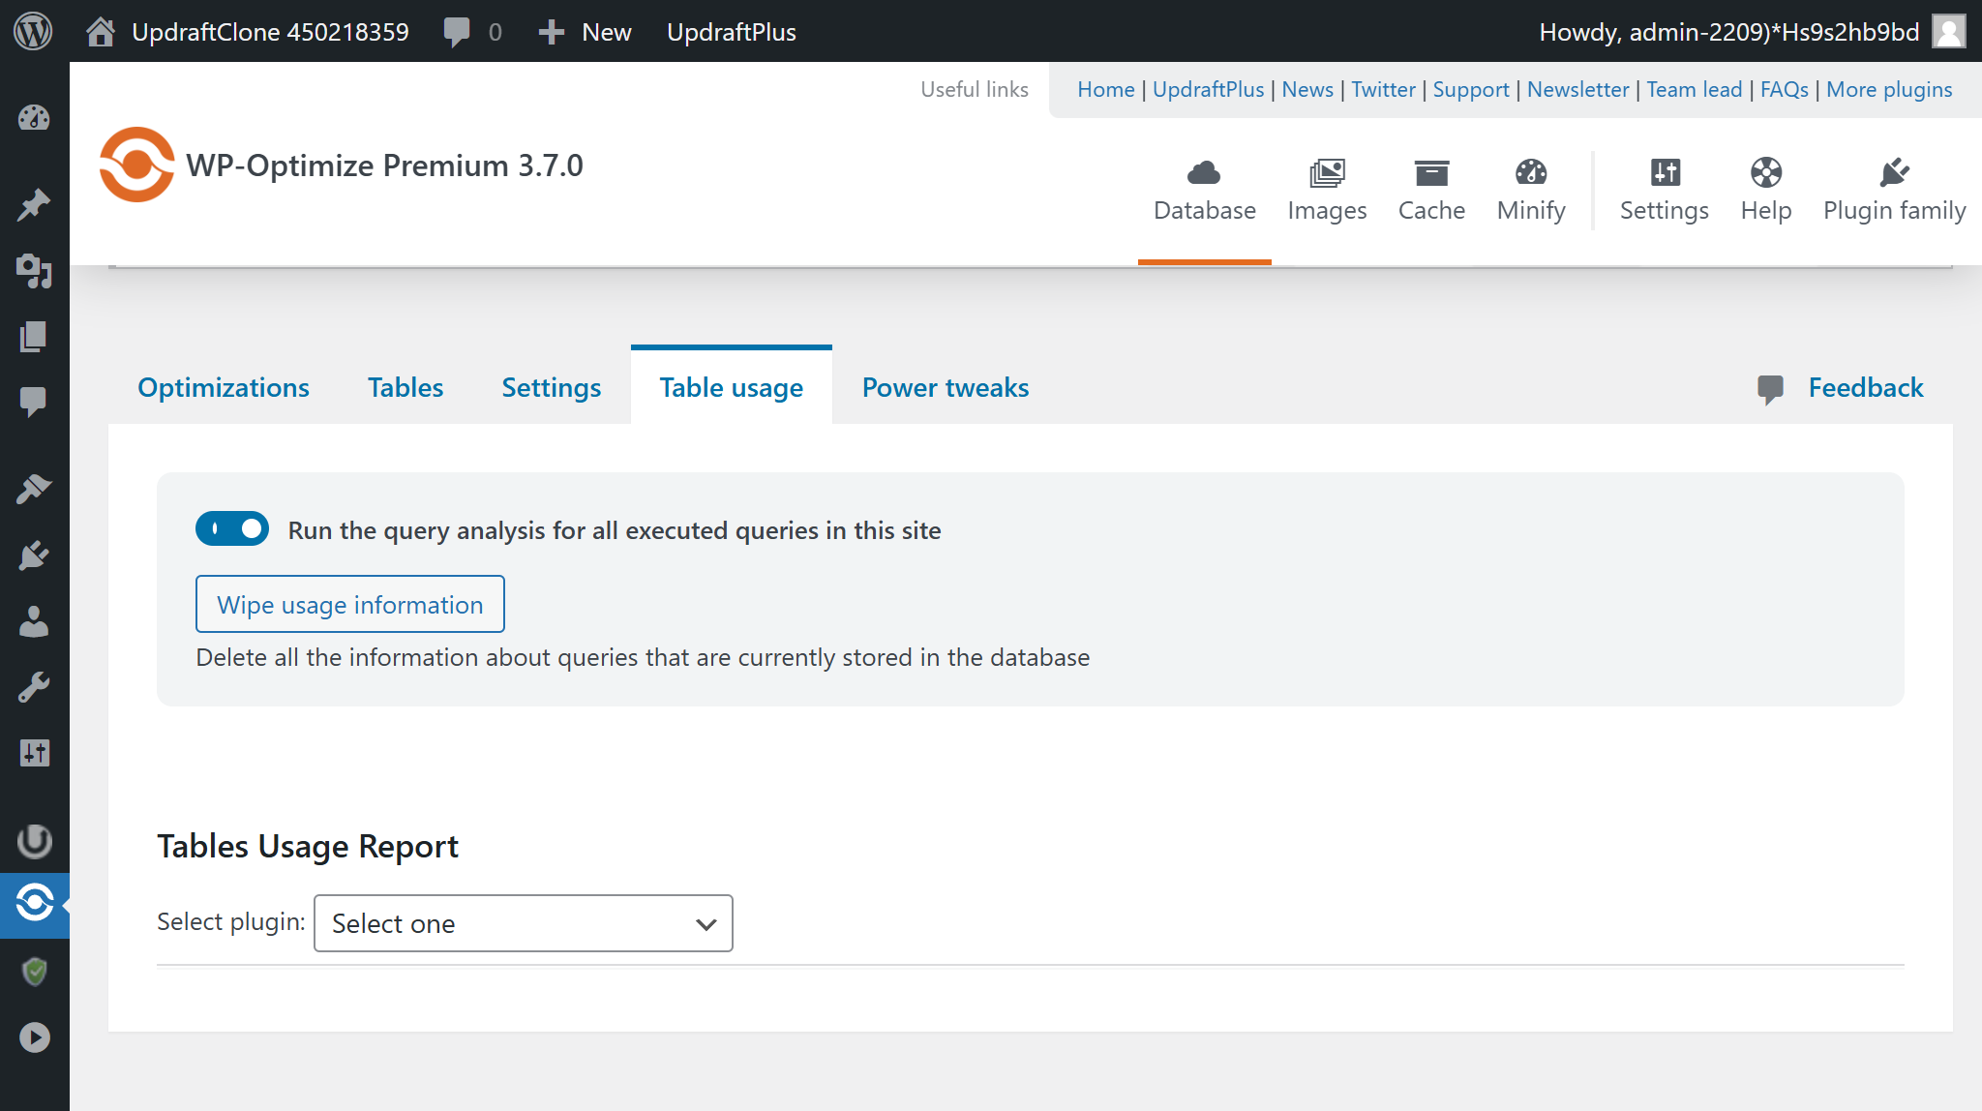Viewport: 1982px width, 1111px height.
Task: Open the Media icon in the sidebar
Action: [34, 271]
